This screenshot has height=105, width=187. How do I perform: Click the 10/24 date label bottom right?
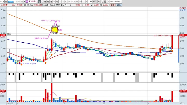(x=182, y=103)
